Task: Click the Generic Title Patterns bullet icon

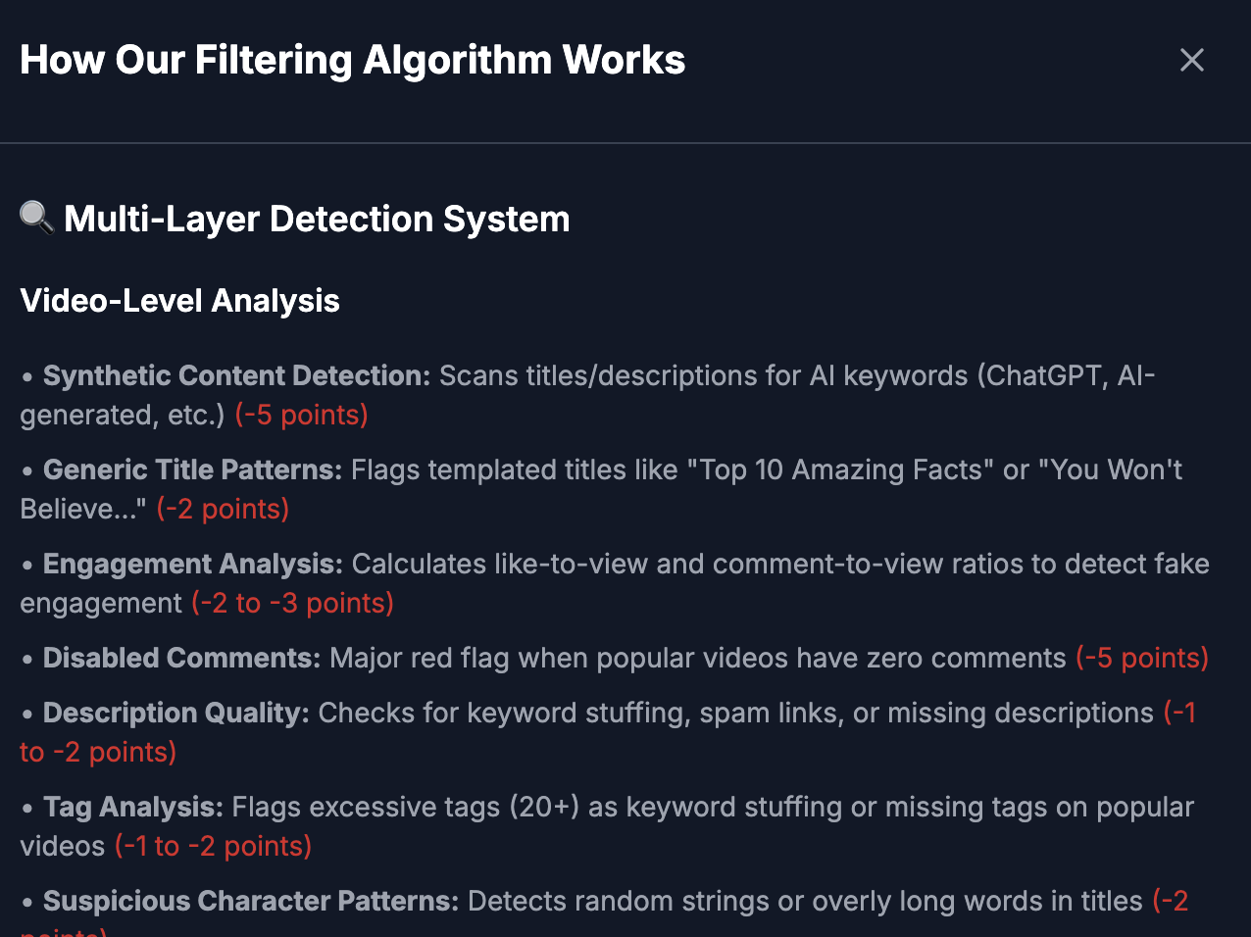Action: click(26, 471)
